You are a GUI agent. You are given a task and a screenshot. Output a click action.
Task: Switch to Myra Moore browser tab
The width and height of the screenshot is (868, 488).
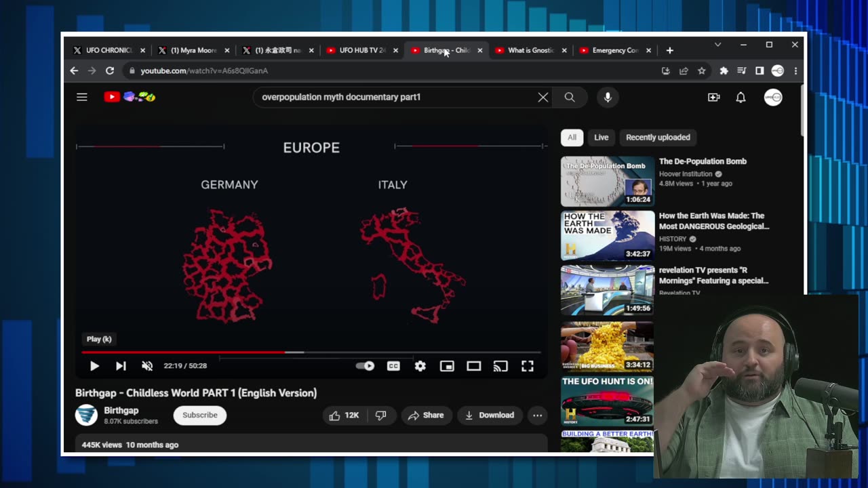coord(193,50)
